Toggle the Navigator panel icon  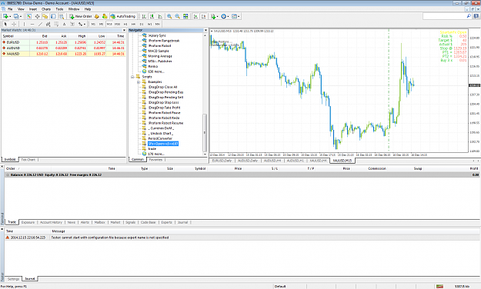(45, 16)
